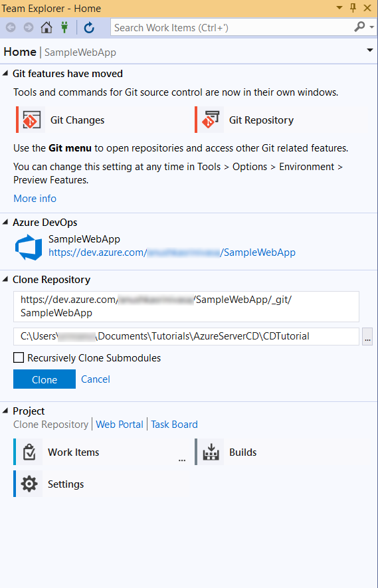Open the Web Portal link

120,424
